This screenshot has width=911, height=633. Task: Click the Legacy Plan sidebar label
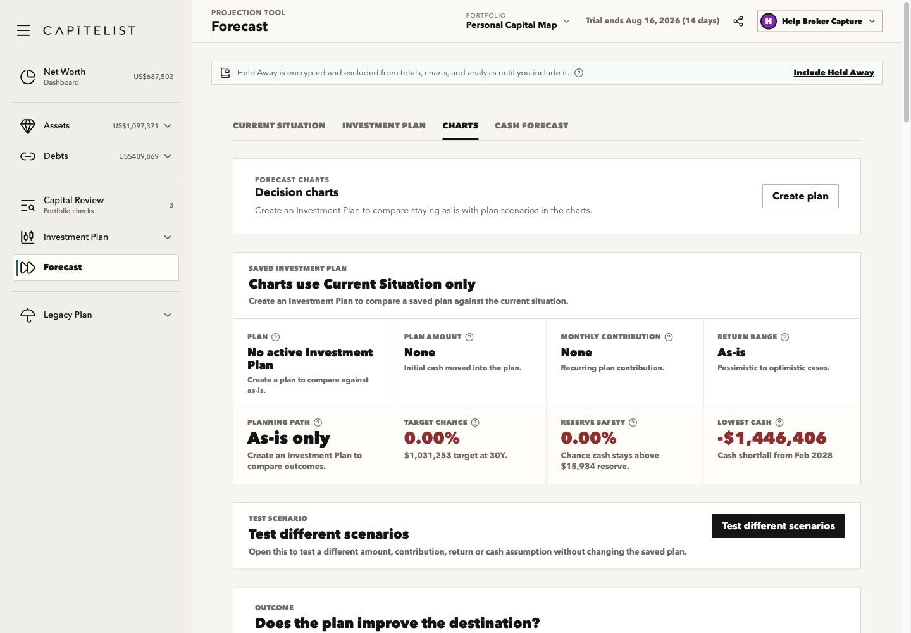[68, 315]
